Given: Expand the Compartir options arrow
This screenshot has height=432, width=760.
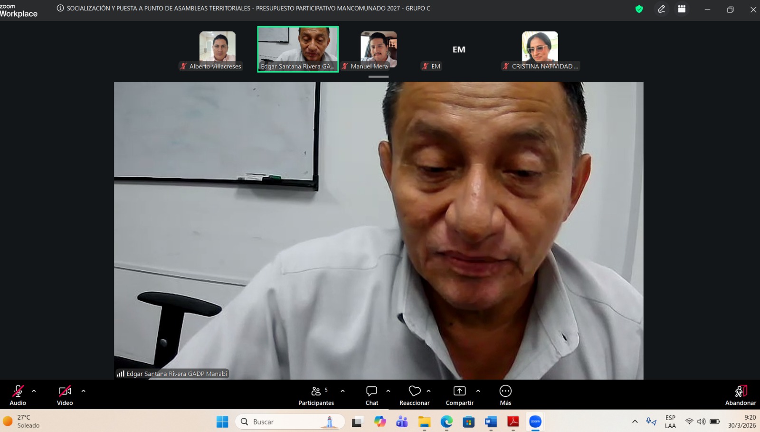Looking at the screenshot, I should [x=478, y=391].
